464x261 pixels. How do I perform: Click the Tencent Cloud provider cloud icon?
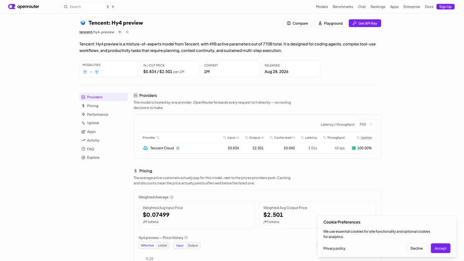click(145, 148)
